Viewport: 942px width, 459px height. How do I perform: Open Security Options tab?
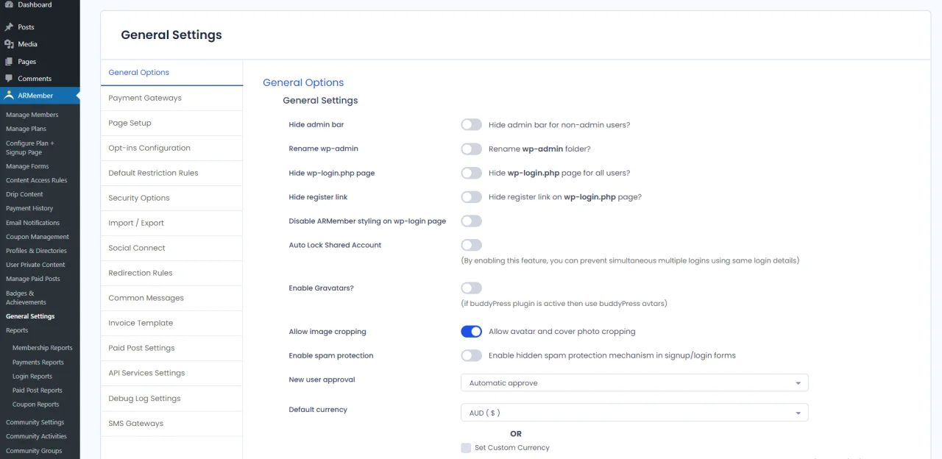tap(171, 198)
